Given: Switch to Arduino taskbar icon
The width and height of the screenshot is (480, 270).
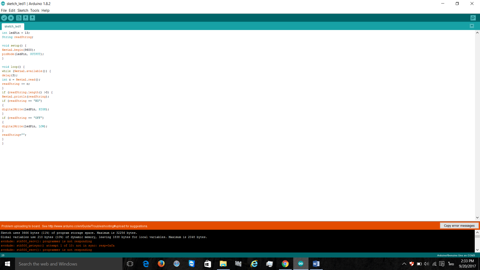Looking at the screenshot, I should click(x=300, y=264).
